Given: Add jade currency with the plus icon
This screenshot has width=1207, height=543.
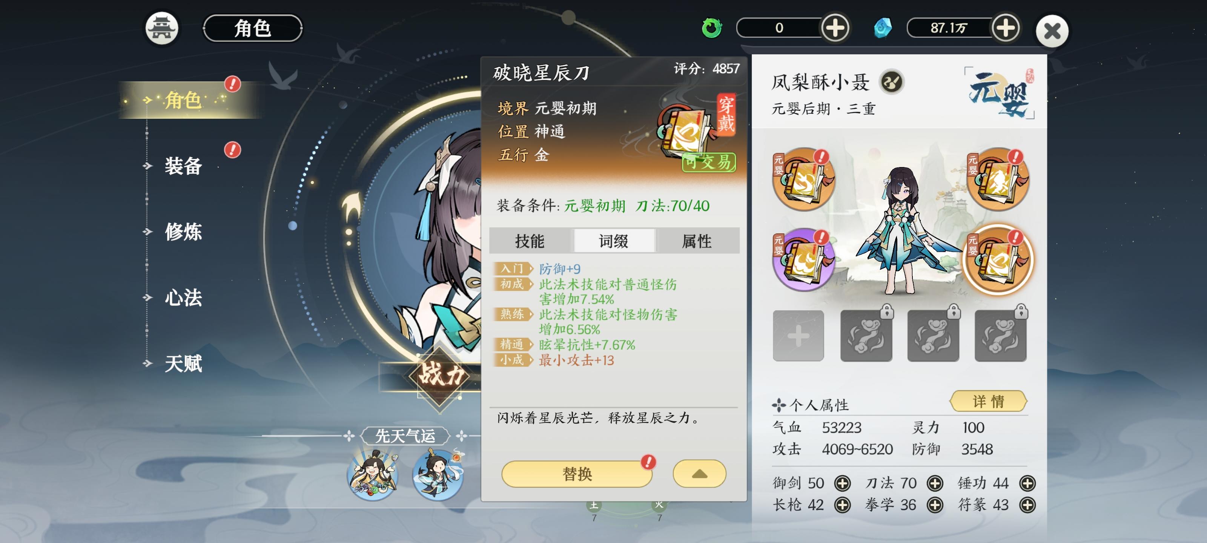Looking at the screenshot, I should click(x=835, y=28).
